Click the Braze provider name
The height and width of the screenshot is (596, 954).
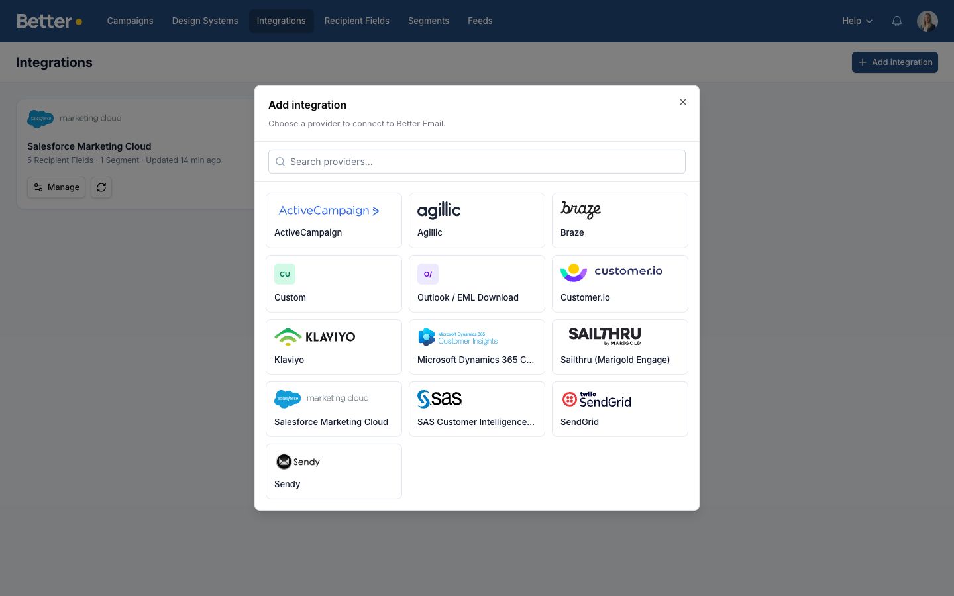[572, 232]
